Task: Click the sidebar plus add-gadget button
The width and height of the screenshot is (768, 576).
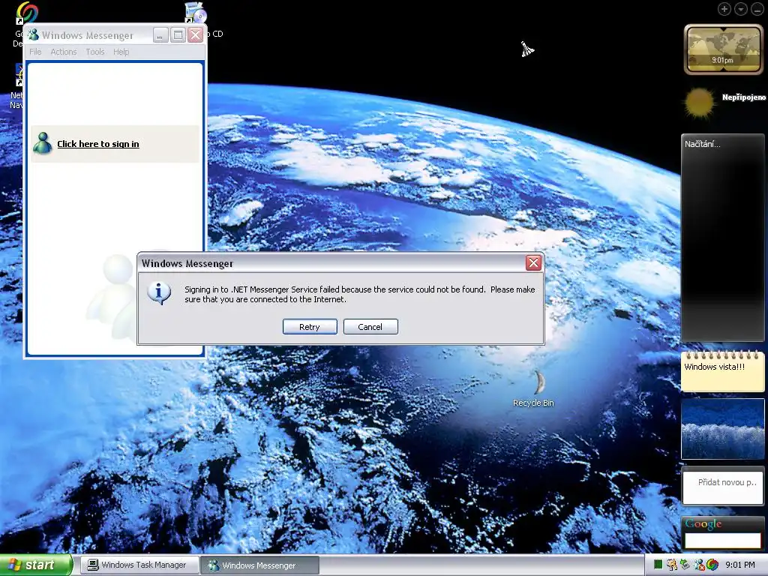Action: click(724, 9)
